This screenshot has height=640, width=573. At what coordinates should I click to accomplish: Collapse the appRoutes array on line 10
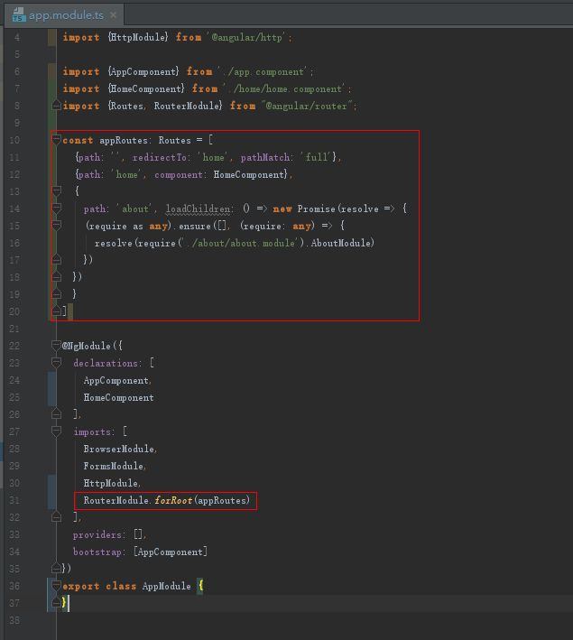(x=56, y=140)
